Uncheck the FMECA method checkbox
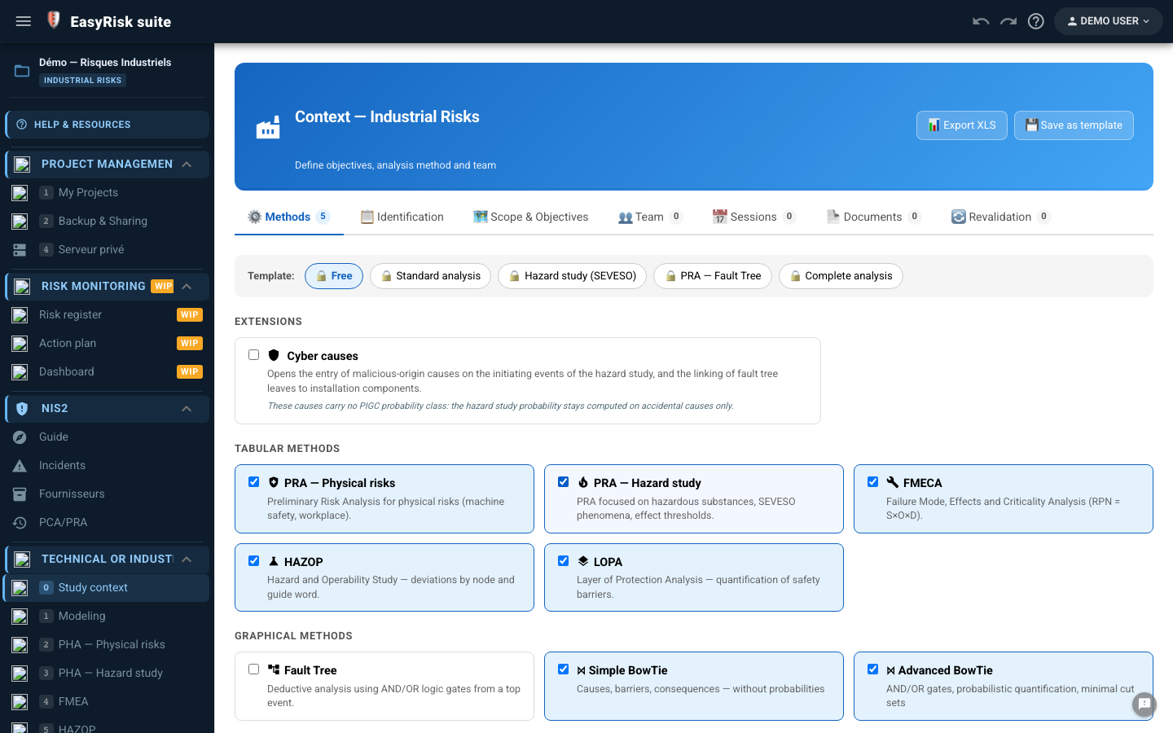The width and height of the screenshot is (1173, 733). click(873, 482)
